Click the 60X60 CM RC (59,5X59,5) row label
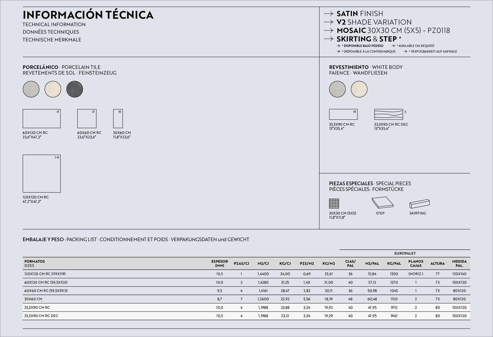Viewport: 493px width, 337px height. tap(46, 291)
